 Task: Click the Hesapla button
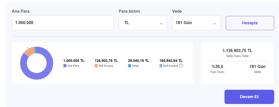[x=250, y=23]
